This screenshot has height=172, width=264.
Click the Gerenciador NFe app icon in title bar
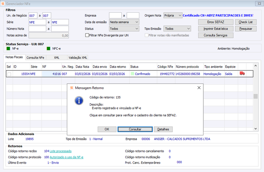coord(3,4)
